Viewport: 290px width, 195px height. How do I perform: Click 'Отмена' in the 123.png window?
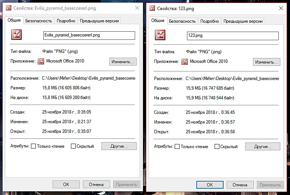[x=240, y=185]
